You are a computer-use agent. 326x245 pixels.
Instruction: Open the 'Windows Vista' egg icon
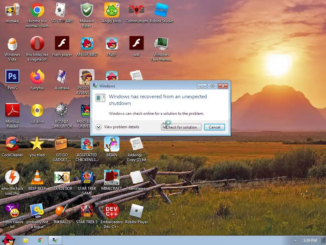tap(12, 43)
